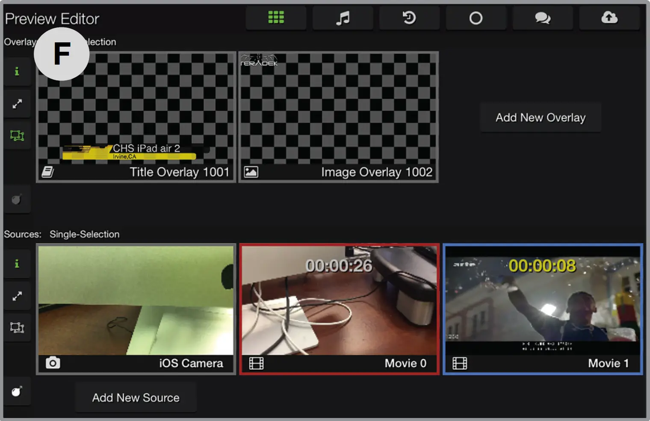Open the chat bubbles tab
Image resolution: width=650 pixels, height=421 pixels.
[x=543, y=18]
